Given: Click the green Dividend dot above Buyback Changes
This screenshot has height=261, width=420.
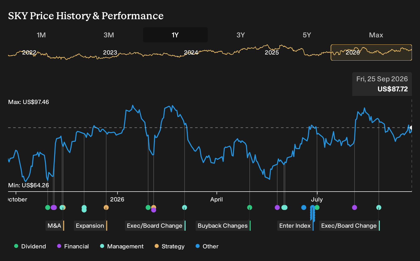Looking at the screenshot, I should point(250,207).
